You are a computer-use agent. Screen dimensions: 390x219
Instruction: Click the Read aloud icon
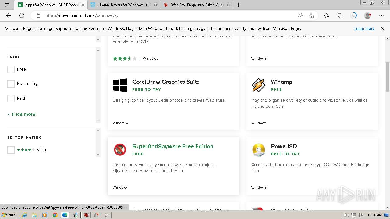300,16
